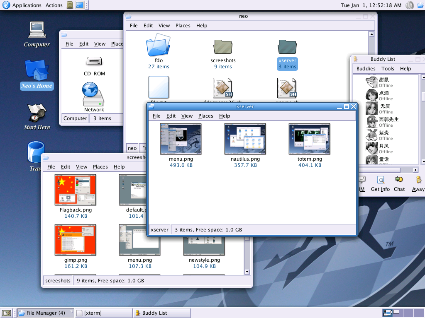Open the Actions menu in top panel
Image resolution: width=425 pixels, height=318 pixels.
(54, 5)
